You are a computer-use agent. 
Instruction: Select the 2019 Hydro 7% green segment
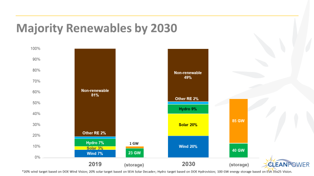[x=95, y=142]
